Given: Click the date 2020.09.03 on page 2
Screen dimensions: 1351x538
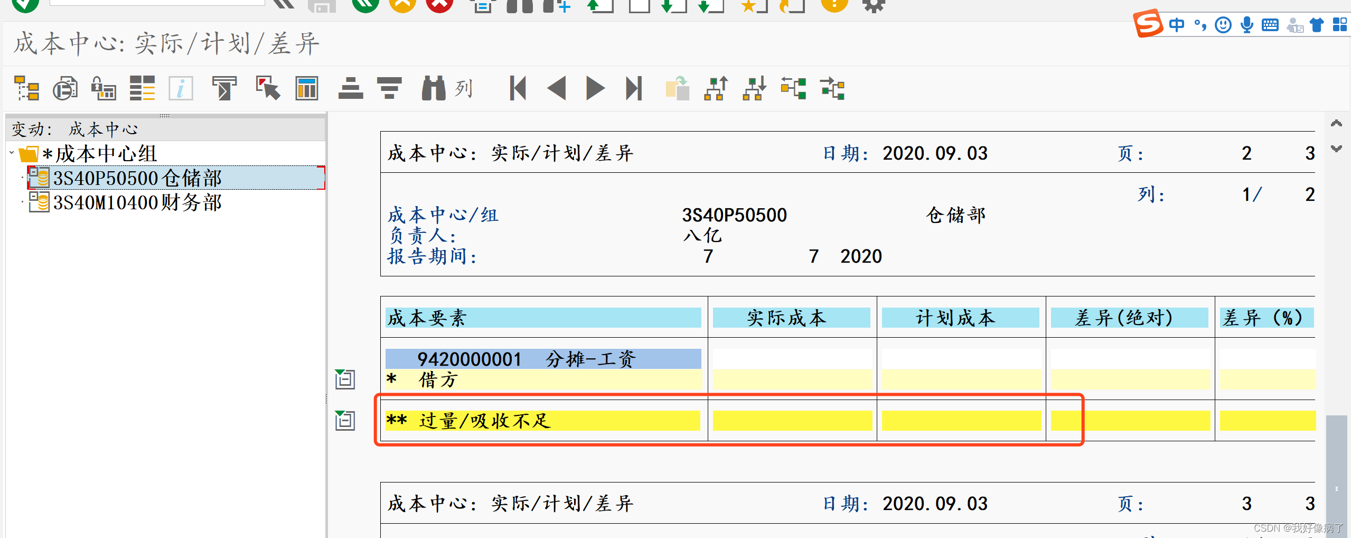Looking at the screenshot, I should [x=935, y=153].
